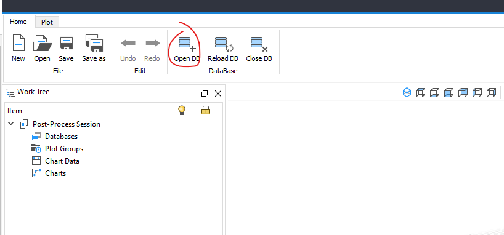Switch to isometric view cube icon
The height and width of the screenshot is (235, 504).
[x=407, y=93]
